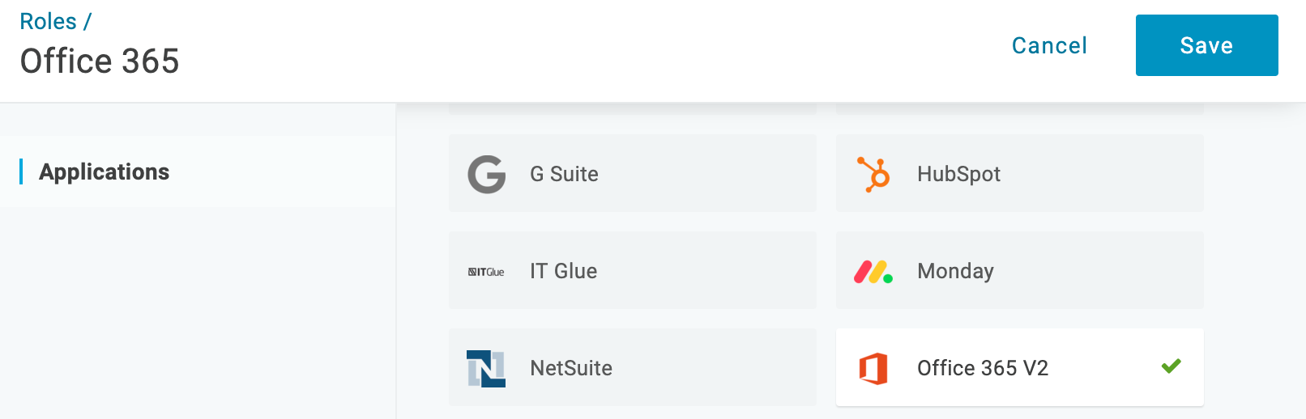Click the partially hidden card above HubSpot

pos(1020,108)
